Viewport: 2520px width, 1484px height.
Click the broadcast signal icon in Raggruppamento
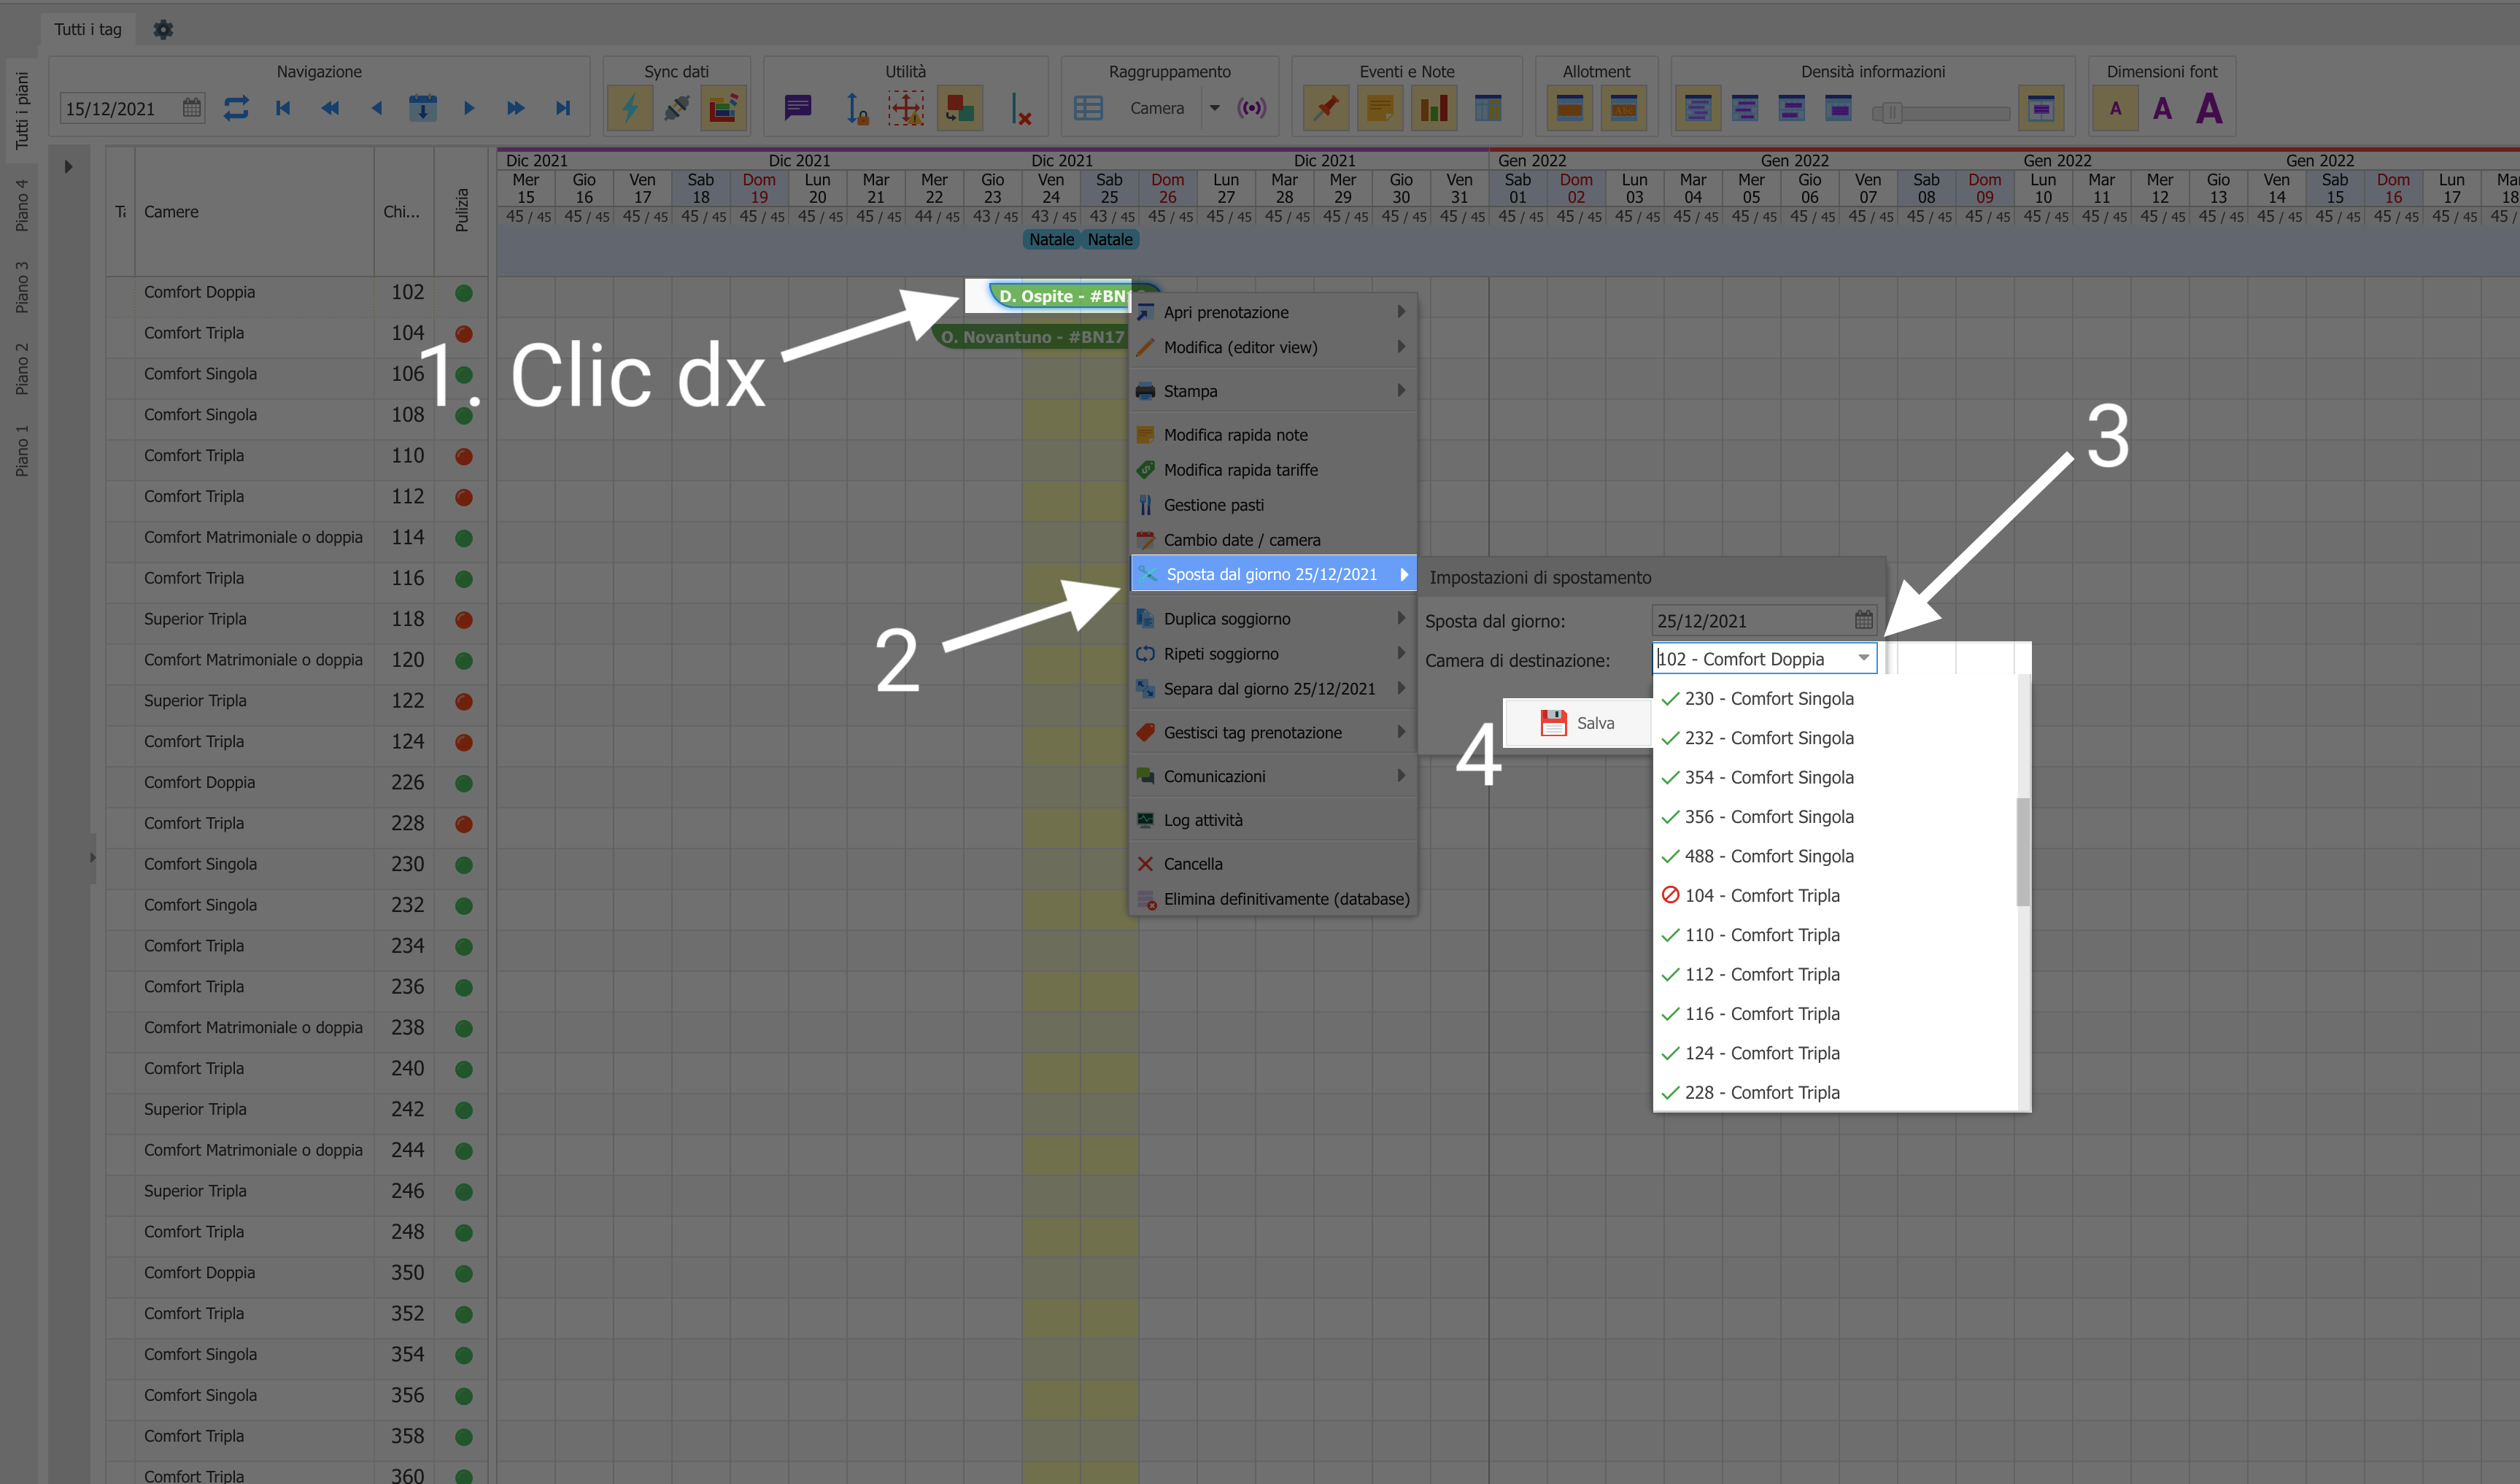pos(1251,108)
